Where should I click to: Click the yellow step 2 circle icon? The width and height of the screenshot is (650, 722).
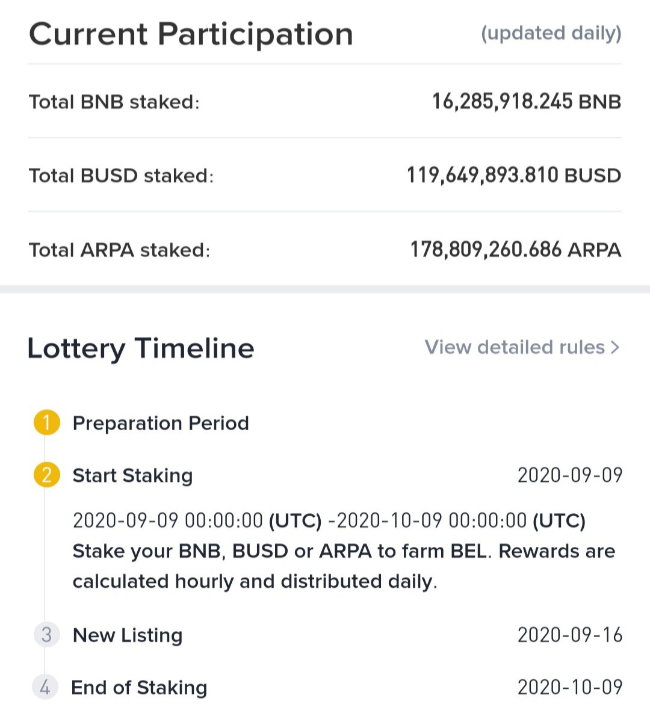click(x=47, y=475)
